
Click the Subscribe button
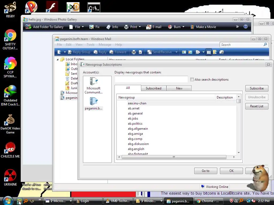click(x=257, y=88)
